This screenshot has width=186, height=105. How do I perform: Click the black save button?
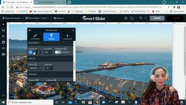point(175,18)
